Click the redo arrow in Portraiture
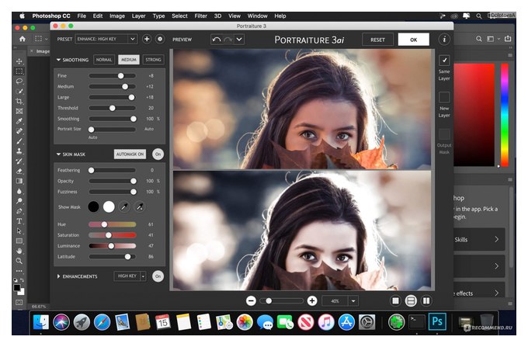The image size is (528, 347). pos(228,40)
